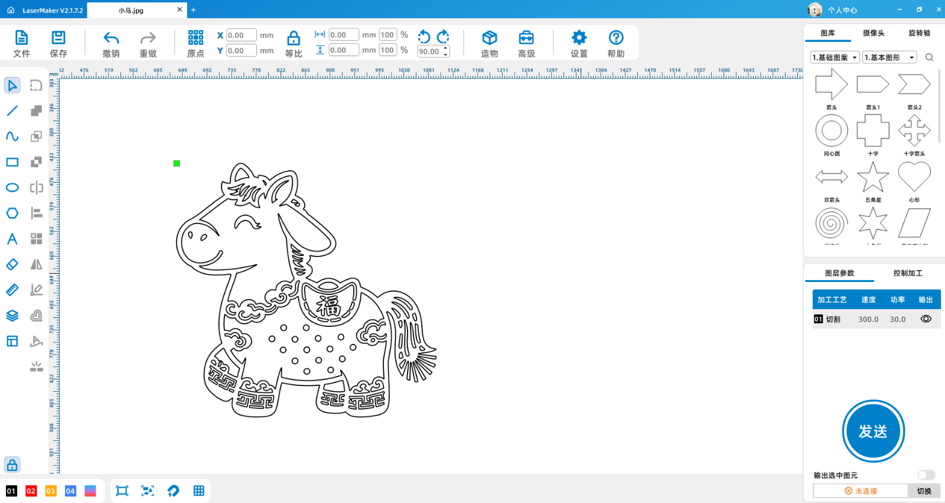Click the undo (撤销) arrow icon

click(x=111, y=38)
